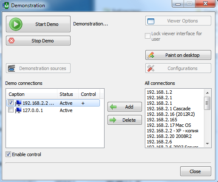Viewport: 218px width, 182px height.
Task: Click the green play icon on Start Demo
Action: point(16,24)
